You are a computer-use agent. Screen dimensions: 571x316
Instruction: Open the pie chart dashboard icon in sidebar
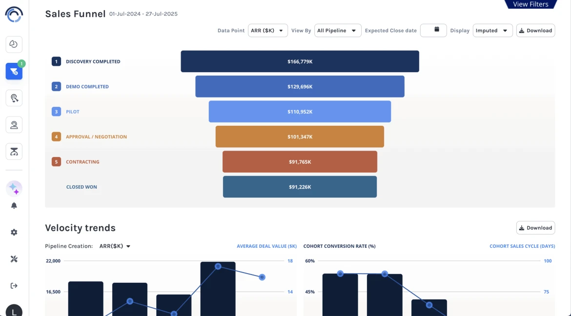pos(14,44)
